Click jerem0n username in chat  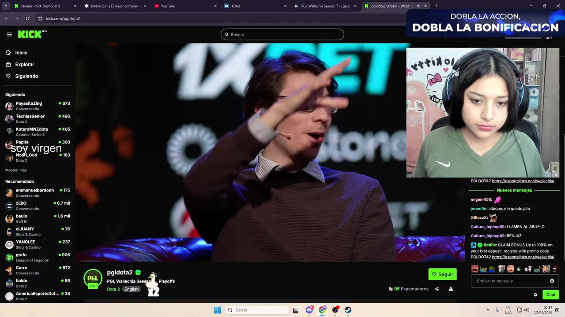(x=478, y=209)
